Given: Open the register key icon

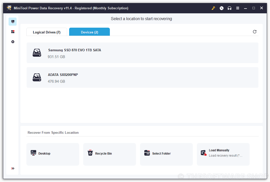Looking at the screenshot, I should [x=213, y=8].
